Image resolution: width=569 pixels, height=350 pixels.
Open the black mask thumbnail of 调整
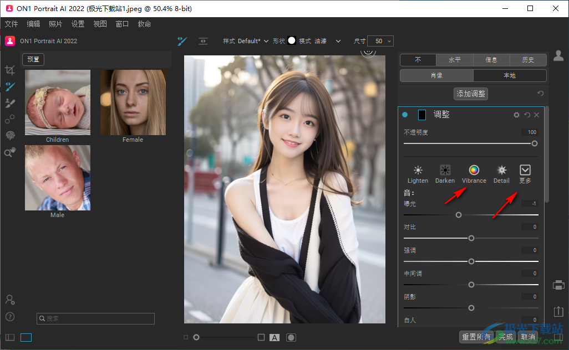pos(421,115)
